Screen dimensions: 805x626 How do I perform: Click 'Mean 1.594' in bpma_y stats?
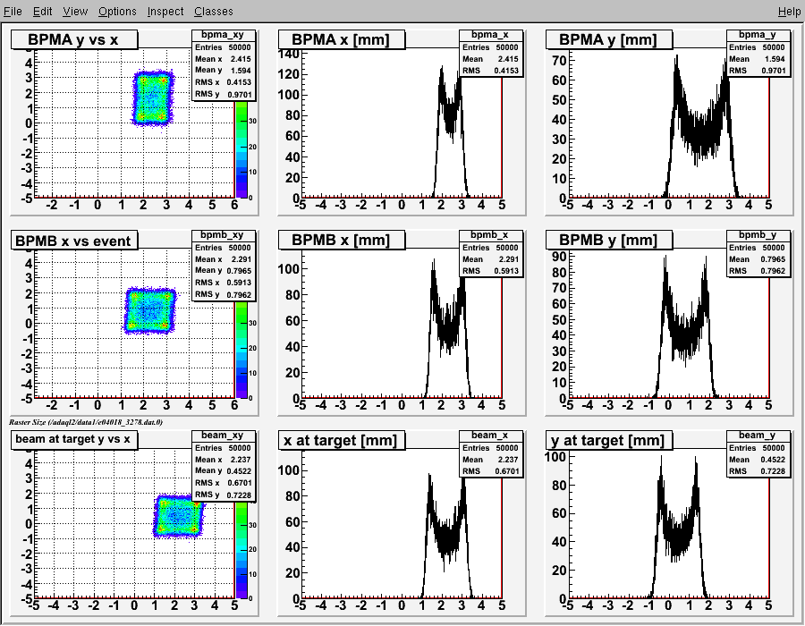coord(758,59)
